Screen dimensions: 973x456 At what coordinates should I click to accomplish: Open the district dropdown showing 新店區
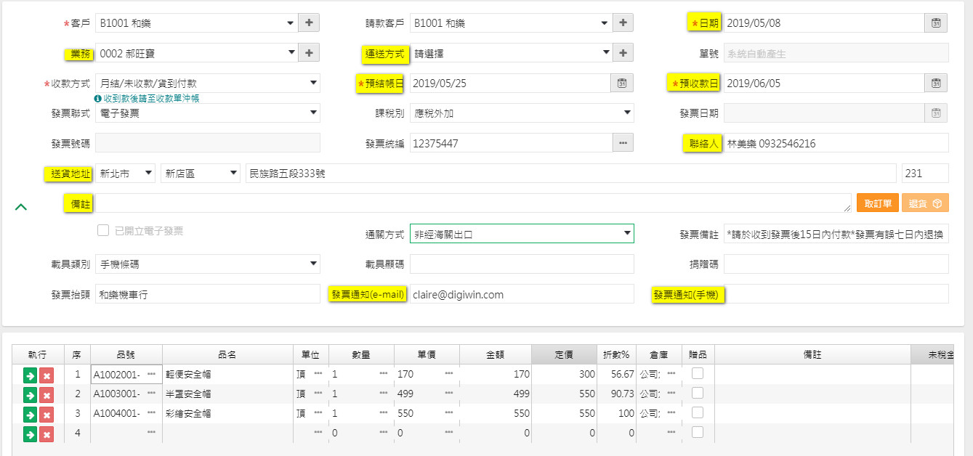(x=200, y=173)
